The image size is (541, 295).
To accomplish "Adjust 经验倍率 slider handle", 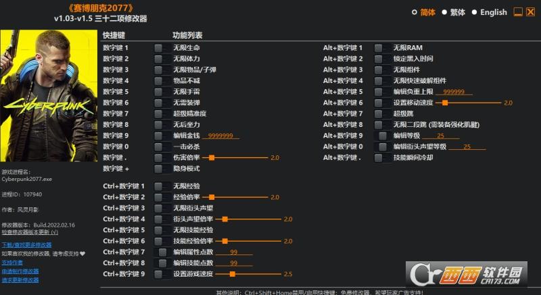I will [x=212, y=197].
